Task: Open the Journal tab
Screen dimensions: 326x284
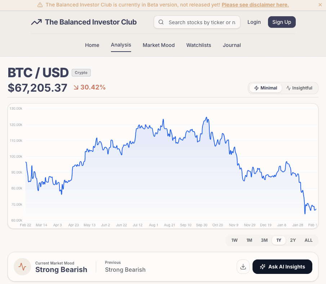Action: click(232, 45)
